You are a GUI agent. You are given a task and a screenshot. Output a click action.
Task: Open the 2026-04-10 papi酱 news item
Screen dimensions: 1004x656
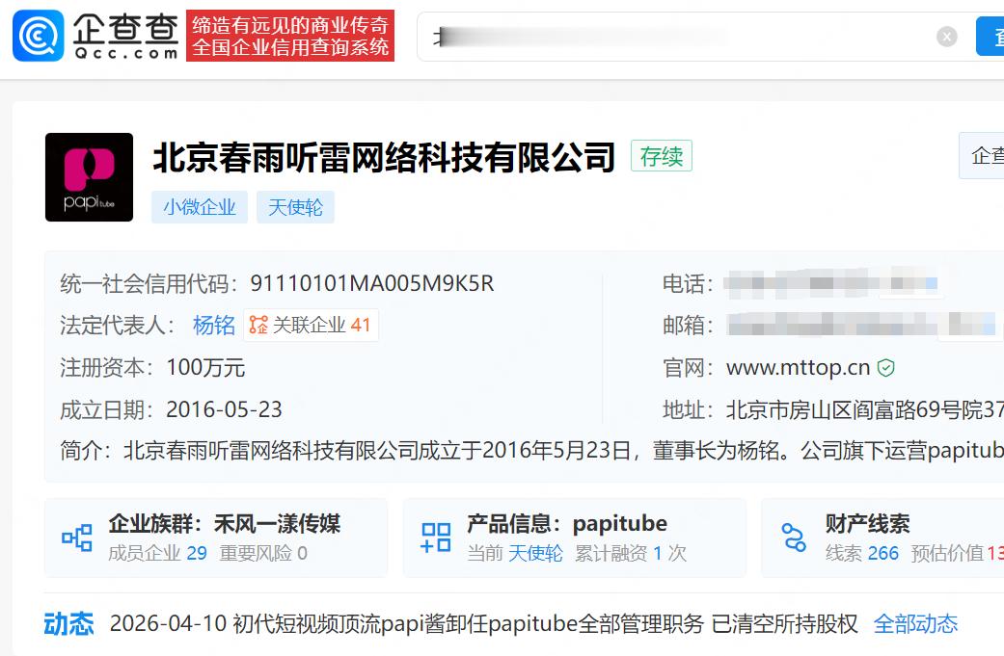[483, 623]
